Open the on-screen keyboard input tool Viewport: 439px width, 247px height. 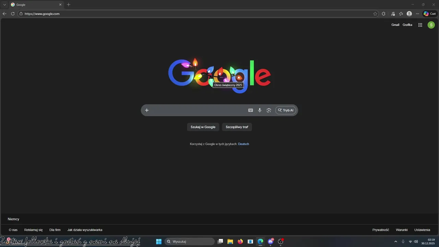251,110
